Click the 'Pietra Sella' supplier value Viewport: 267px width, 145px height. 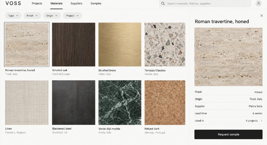[255, 106]
